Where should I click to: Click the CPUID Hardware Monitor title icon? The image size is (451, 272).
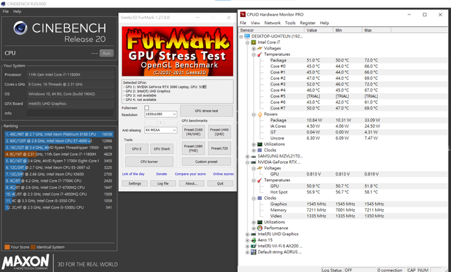tap(243, 14)
